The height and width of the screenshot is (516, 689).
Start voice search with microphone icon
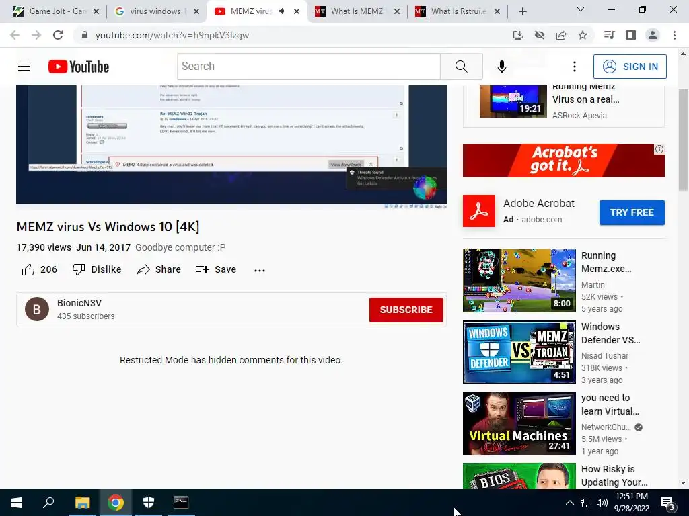(502, 67)
